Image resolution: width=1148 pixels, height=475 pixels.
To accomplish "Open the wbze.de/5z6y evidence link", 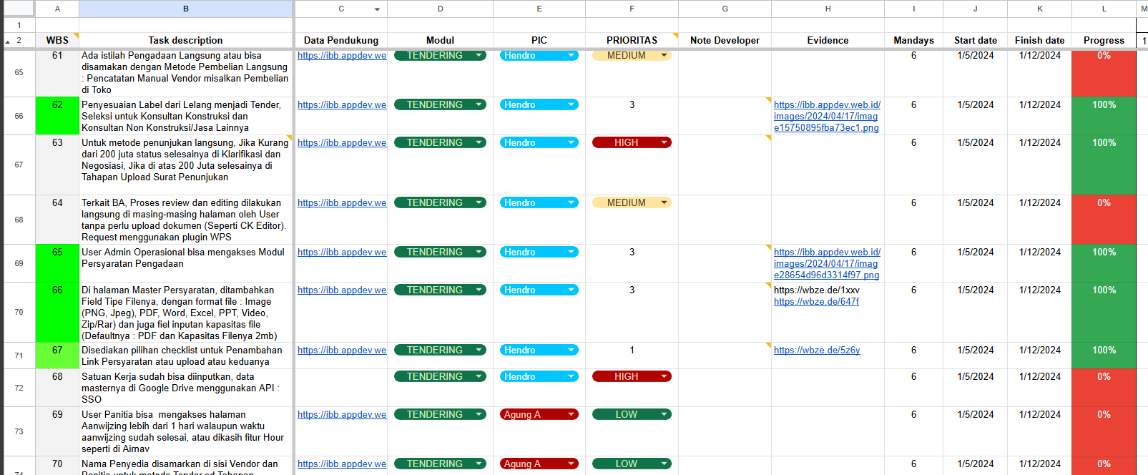I will pos(816,351).
